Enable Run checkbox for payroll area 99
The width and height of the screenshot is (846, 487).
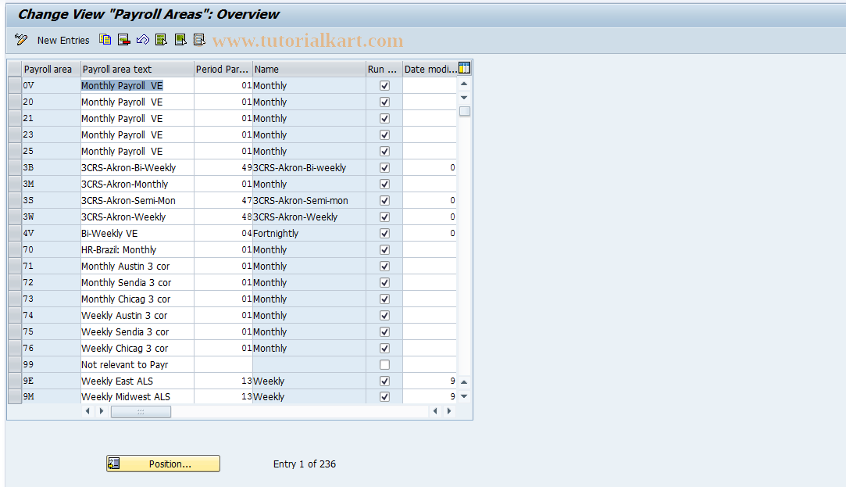pos(384,364)
